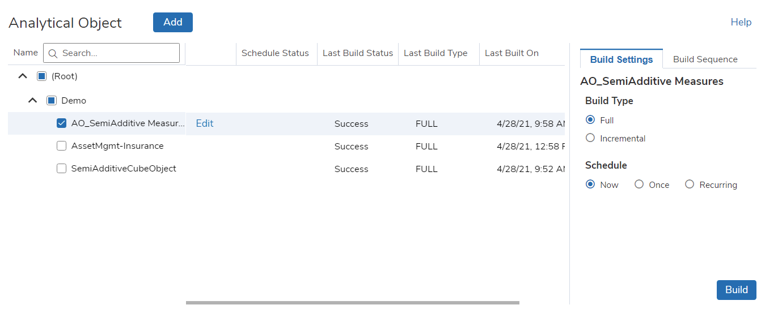
Task: Check the AssetMgmt-Insurance checkbox
Action: [62, 146]
